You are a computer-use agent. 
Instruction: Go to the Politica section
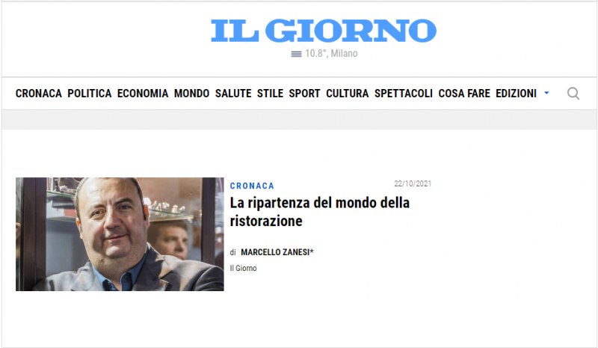coord(90,94)
